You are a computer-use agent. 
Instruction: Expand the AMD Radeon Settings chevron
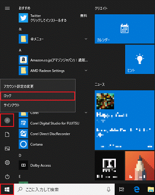pyautogui.click(x=86, y=71)
